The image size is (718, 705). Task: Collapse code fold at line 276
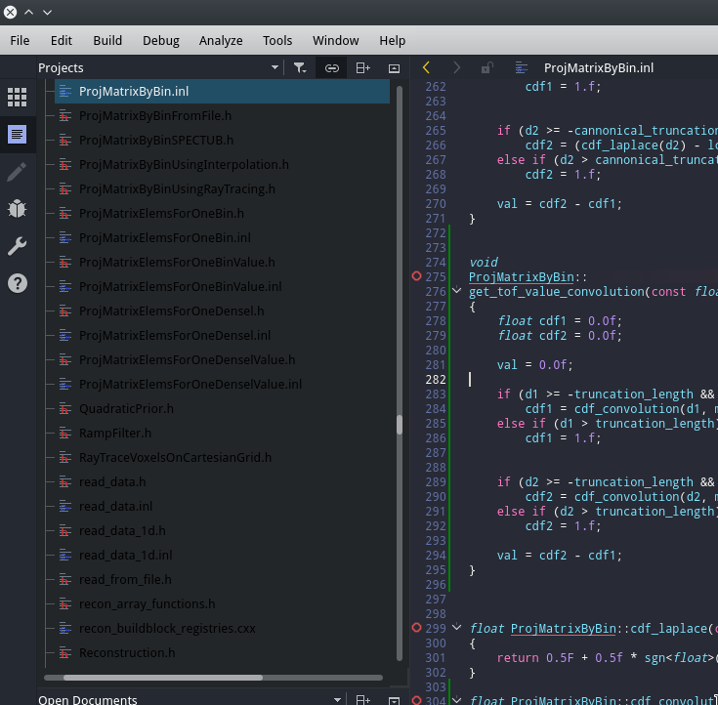coord(456,290)
